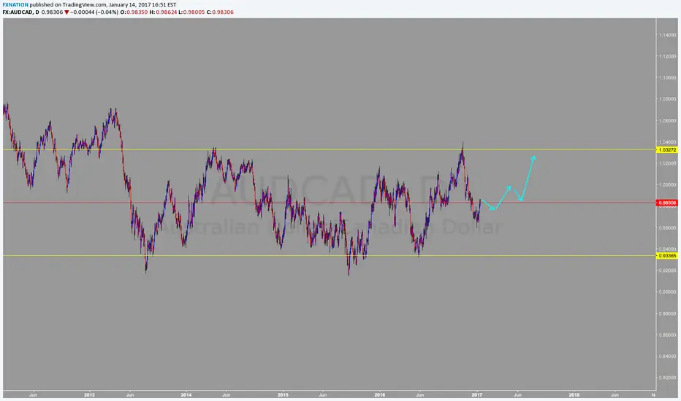Click the FX:AUDCAD, D symbol label
This screenshot has height=401, width=681.
click(21, 12)
